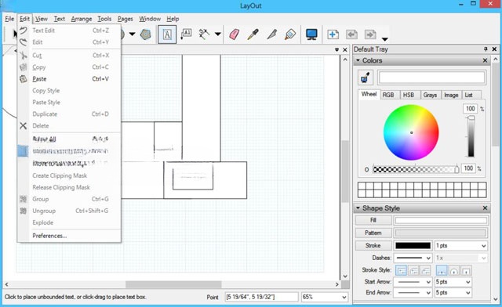This screenshot has height=307, width=502.
Task: Pick a color on the color wheel
Action: [411, 132]
